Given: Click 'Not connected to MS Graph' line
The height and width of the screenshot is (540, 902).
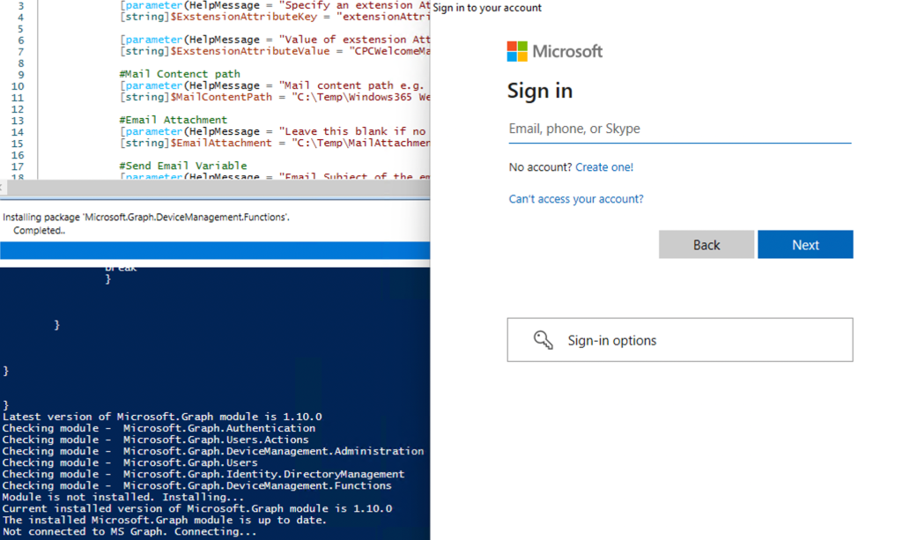Looking at the screenshot, I should [x=129, y=531].
